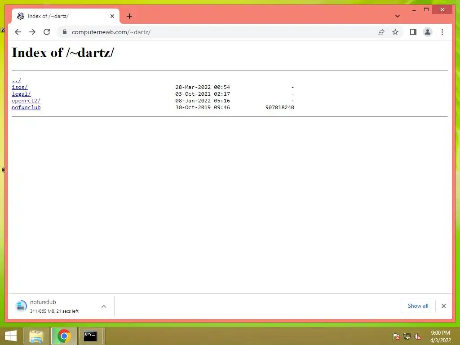This screenshot has height=345, width=460.
Task: Open a new tab
Action: [129, 16]
